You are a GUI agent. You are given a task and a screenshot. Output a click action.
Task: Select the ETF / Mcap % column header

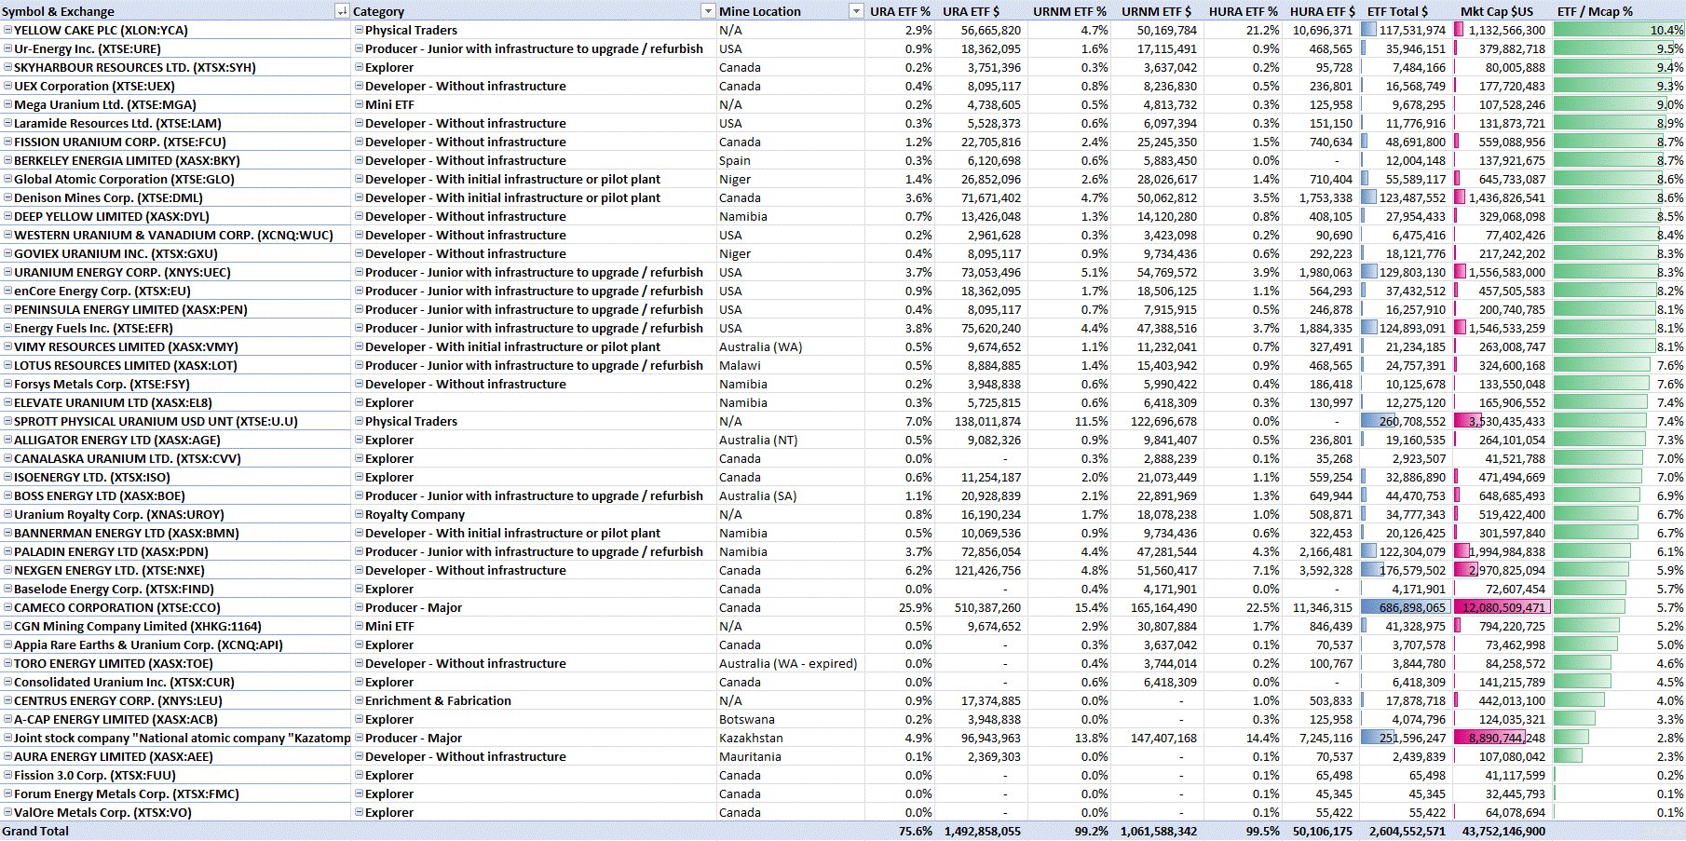point(1595,11)
